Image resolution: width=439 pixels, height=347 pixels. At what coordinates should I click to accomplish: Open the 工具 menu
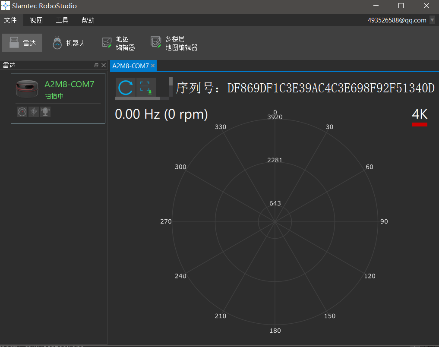[x=62, y=20]
